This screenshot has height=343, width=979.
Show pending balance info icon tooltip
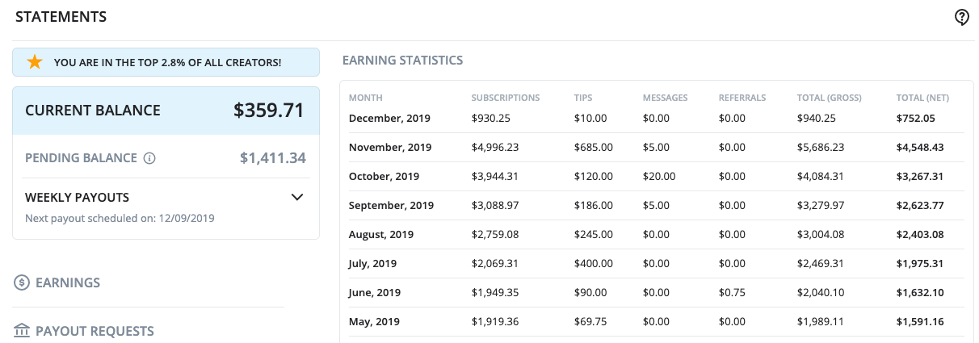149,158
